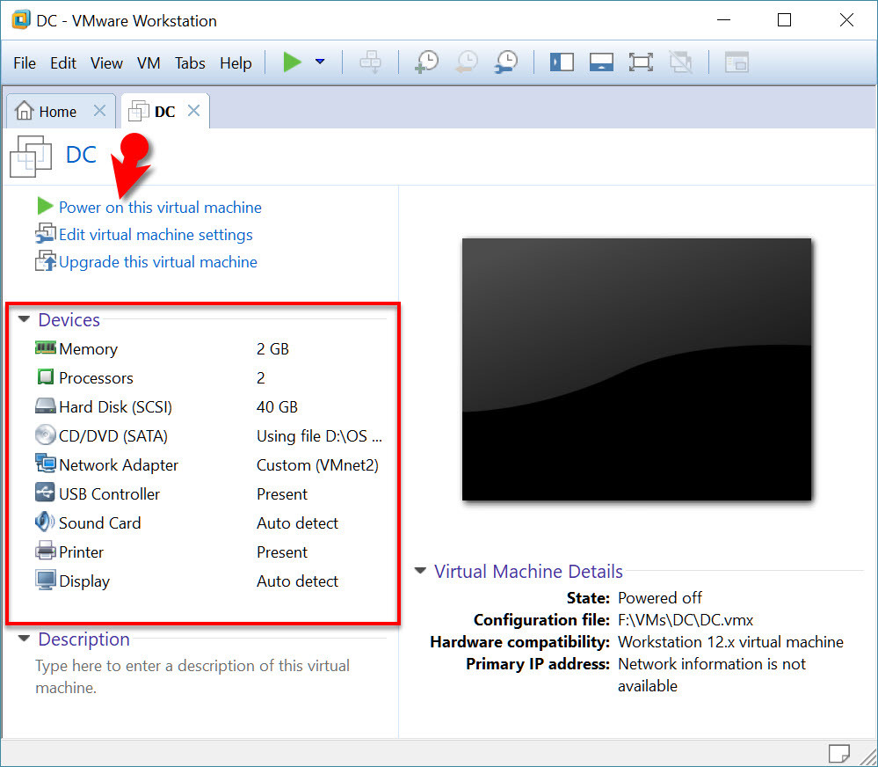This screenshot has width=878, height=767.
Task: Click the Network Adapter icon
Action: pyautogui.click(x=46, y=464)
